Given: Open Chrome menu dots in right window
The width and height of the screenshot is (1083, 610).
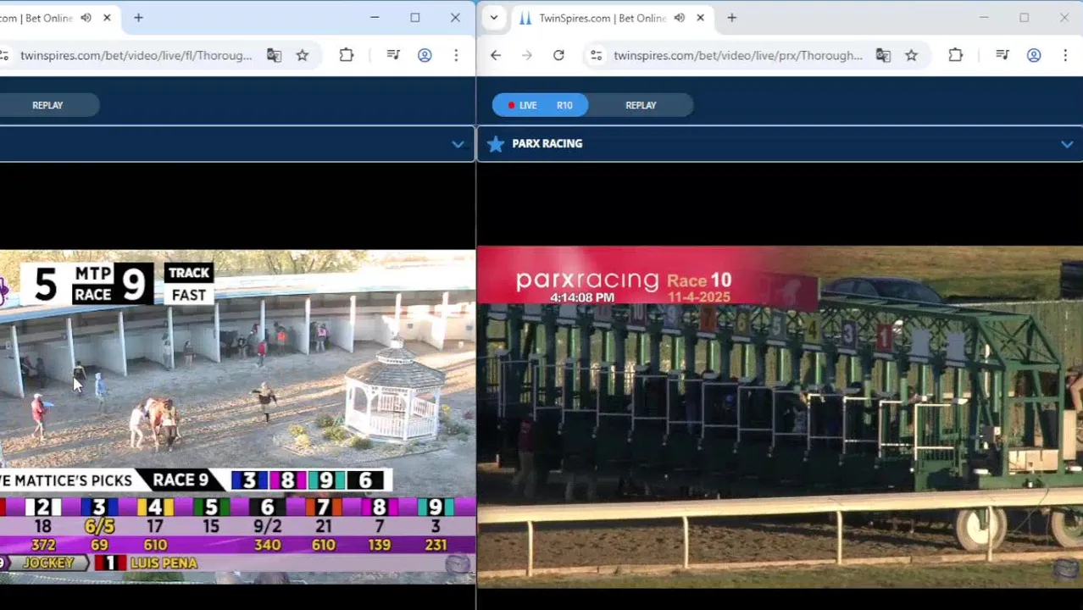Looking at the screenshot, I should point(1065,55).
